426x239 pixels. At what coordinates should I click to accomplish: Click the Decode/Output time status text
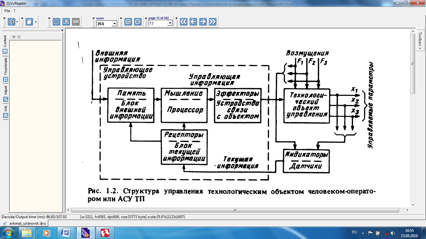[x=34, y=217]
